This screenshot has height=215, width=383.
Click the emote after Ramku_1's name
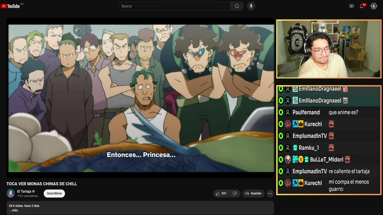pyautogui.click(x=331, y=148)
